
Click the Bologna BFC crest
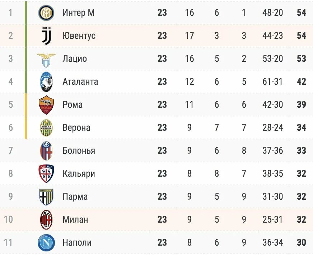pos(46,150)
